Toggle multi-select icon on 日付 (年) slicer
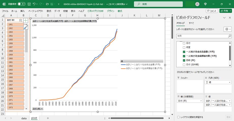 pos(21,20)
